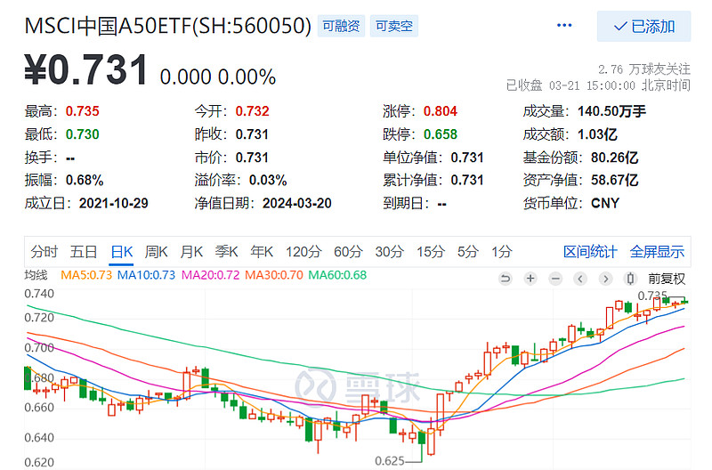This screenshot has height=470, width=712.
Task: Click the MSCI中国A50ETF(SH:560050) title
Action: 167,26
